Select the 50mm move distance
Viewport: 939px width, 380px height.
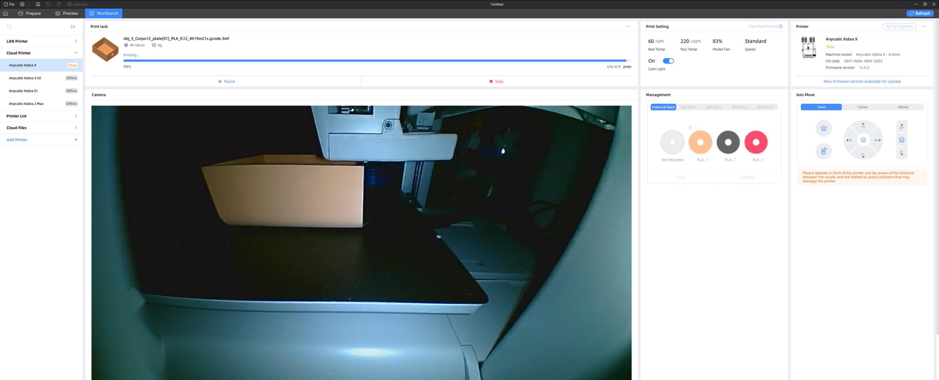click(x=903, y=107)
